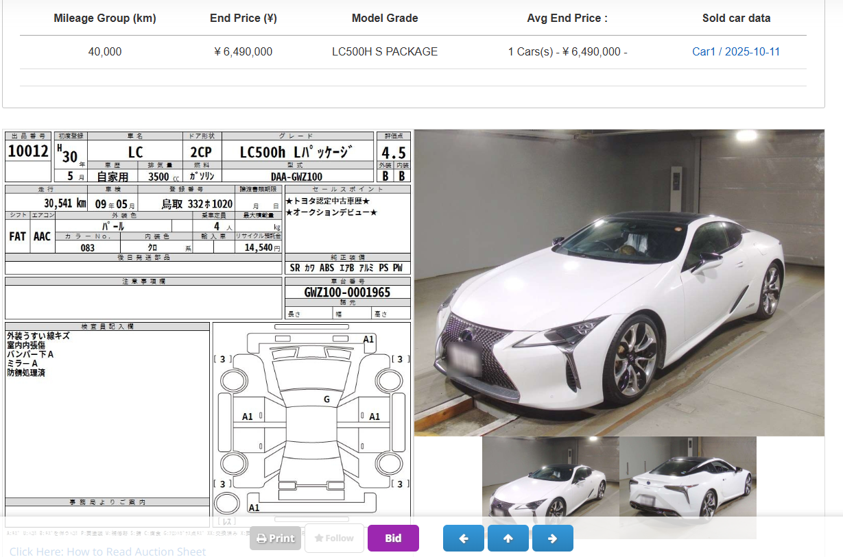The width and height of the screenshot is (843, 557).
Task: Click chassis number GWZ100-0001965
Action: [347, 293]
